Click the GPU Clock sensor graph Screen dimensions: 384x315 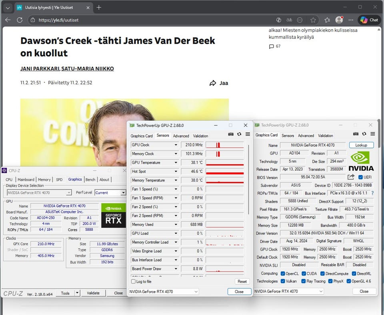point(225,145)
